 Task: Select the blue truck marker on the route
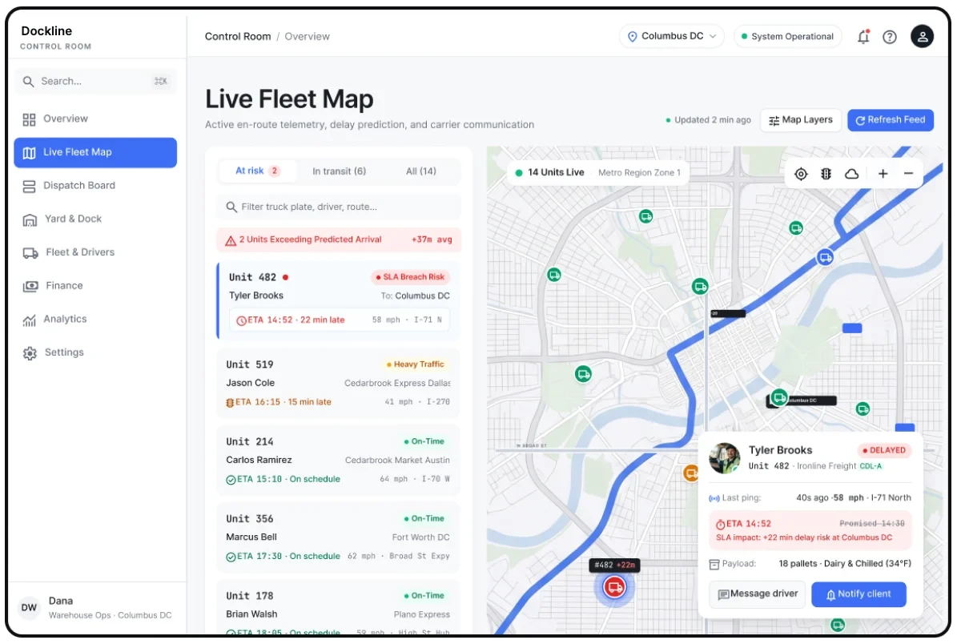point(825,258)
